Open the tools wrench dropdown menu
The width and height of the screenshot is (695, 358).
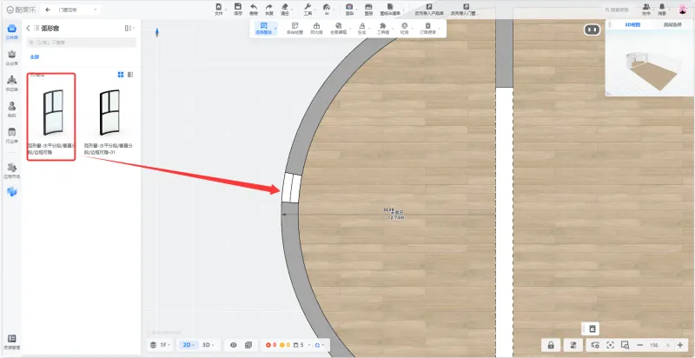click(308, 9)
